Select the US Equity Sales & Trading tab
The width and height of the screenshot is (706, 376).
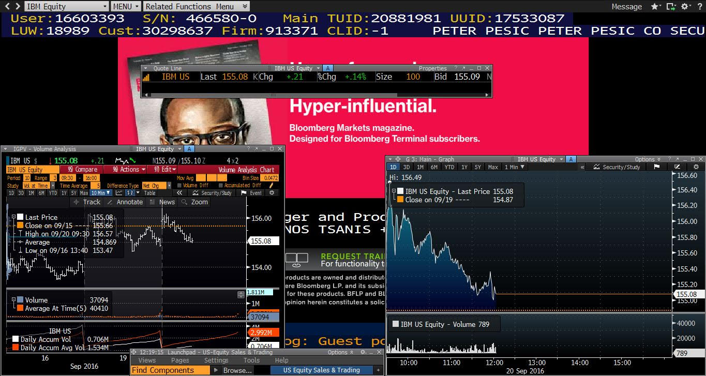tap(322, 370)
